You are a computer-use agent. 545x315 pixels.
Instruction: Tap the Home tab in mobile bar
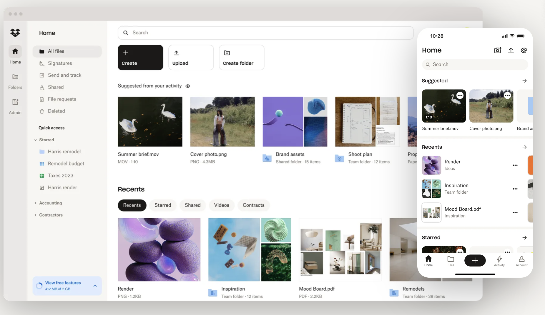(x=428, y=261)
